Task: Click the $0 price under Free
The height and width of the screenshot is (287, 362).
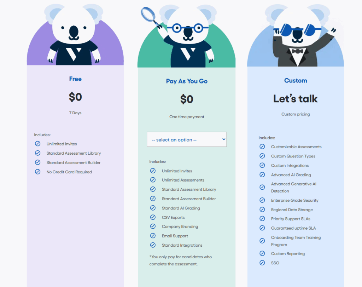Action: (75, 97)
